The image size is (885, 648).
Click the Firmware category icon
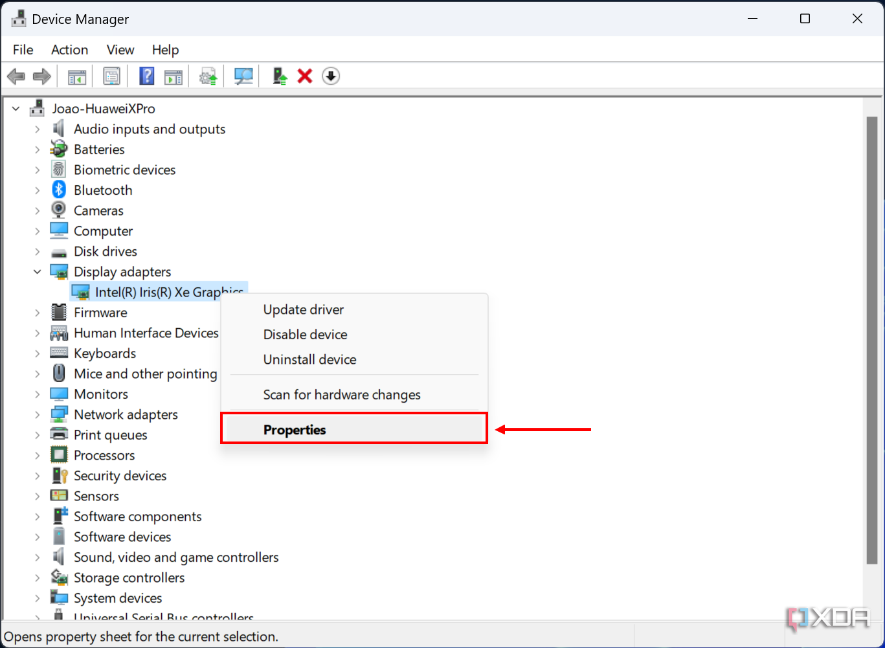(x=59, y=312)
